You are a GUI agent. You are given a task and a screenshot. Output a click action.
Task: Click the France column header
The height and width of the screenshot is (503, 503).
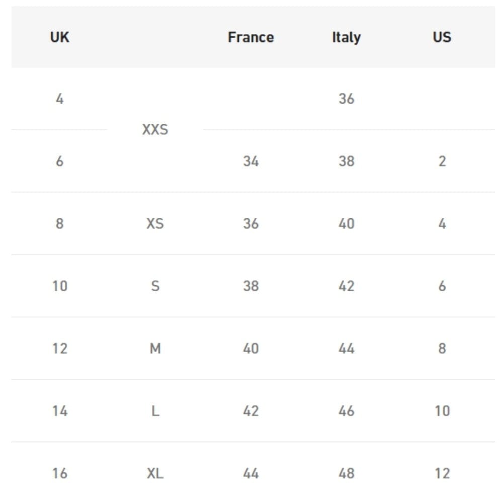(250, 37)
